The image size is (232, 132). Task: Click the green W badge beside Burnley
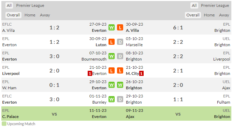(112, 100)
